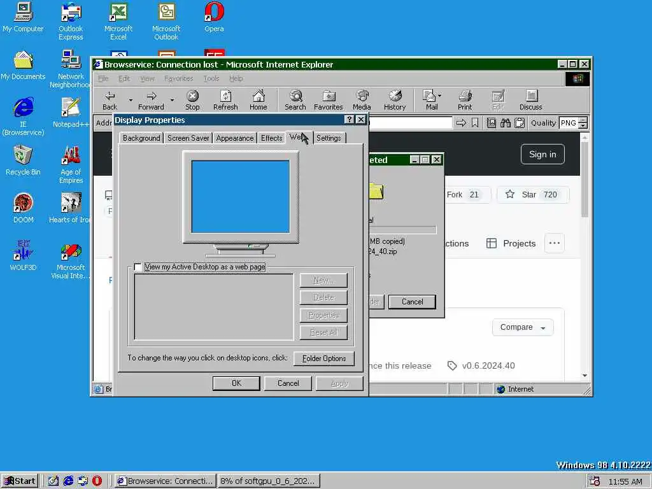Screen dimensions: 652x489
Task: Open the Back button history dropdown arrow
Action: pos(131,100)
